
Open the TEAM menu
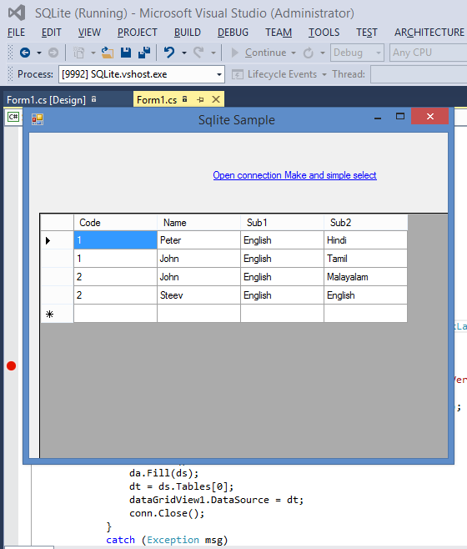point(279,33)
